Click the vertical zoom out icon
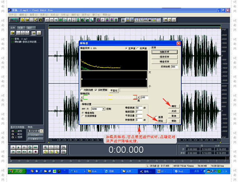This screenshot has width=238, height=182. [x=64, y=152]
